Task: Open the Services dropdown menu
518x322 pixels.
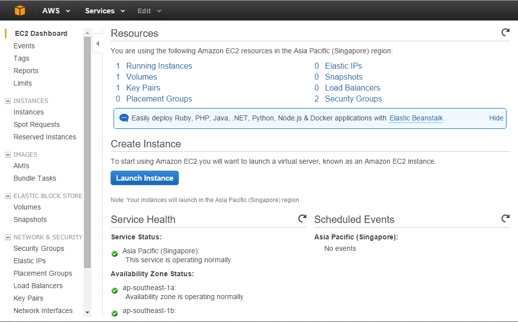Action: pyautogui.click(x=105, y=11)
